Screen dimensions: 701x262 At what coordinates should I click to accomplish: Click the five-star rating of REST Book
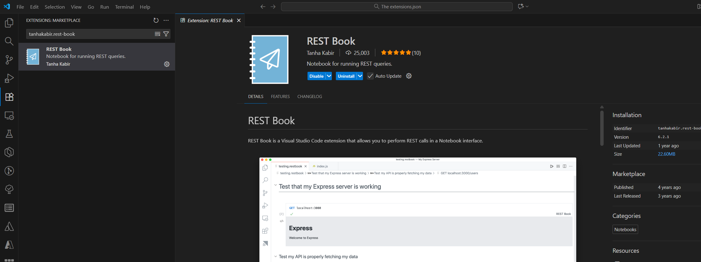[396, 53]
